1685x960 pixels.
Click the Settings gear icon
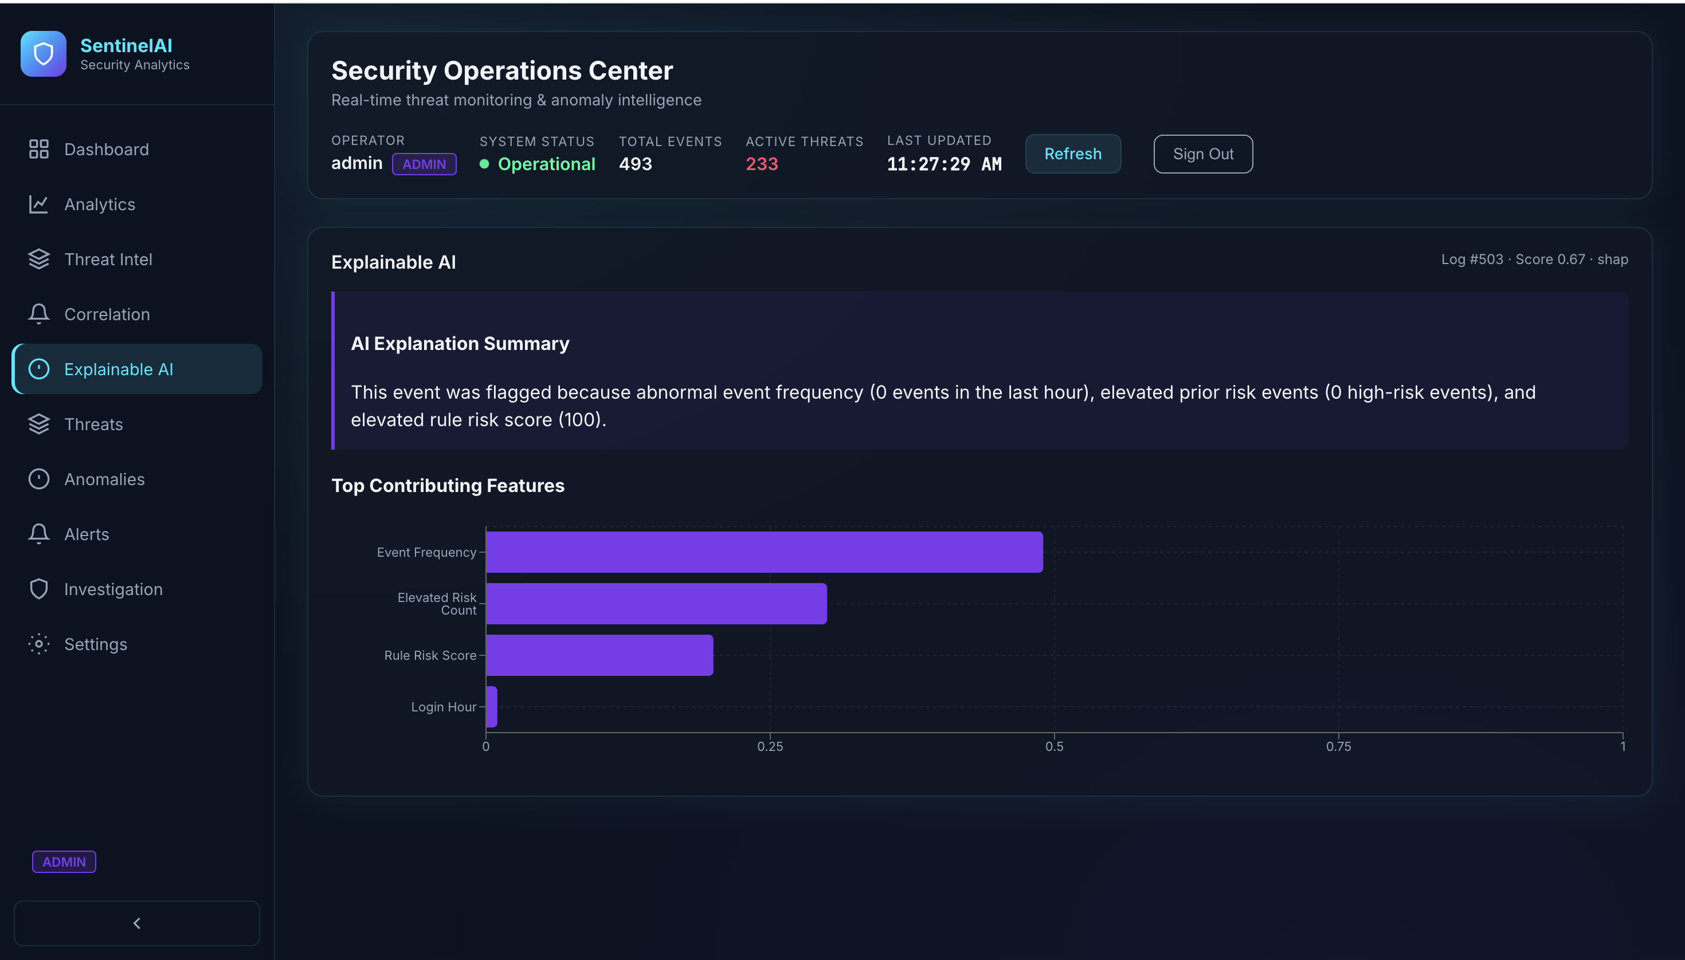[x=39, y=644]
